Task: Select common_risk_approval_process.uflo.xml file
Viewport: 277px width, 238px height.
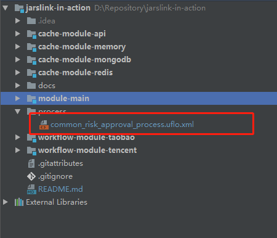Action: pyautogui.click(x=122, y=125)
